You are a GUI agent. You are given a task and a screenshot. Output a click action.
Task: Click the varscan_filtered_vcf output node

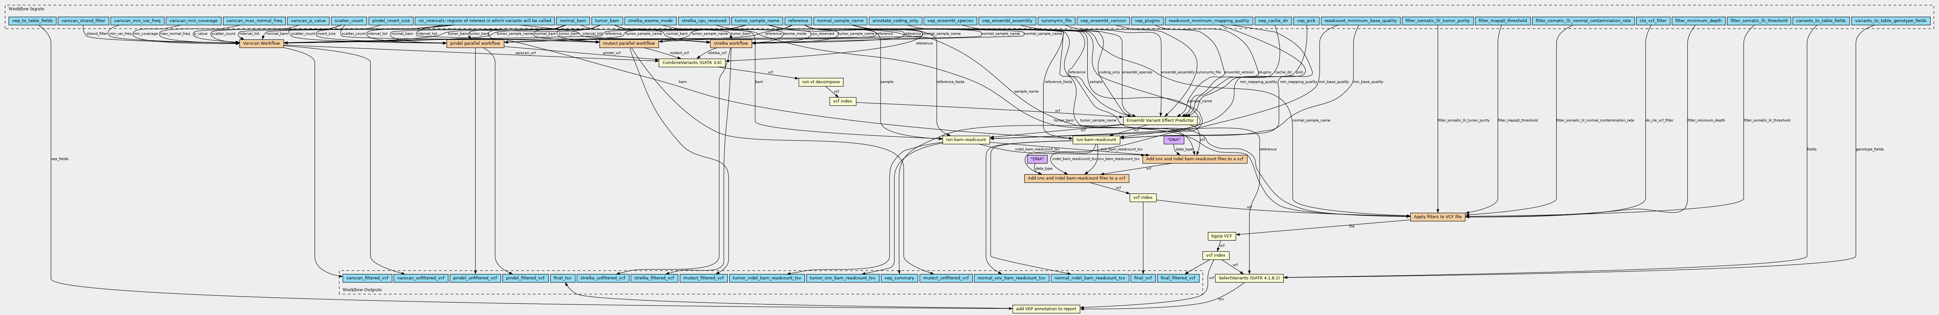click(x=367, y=278)
